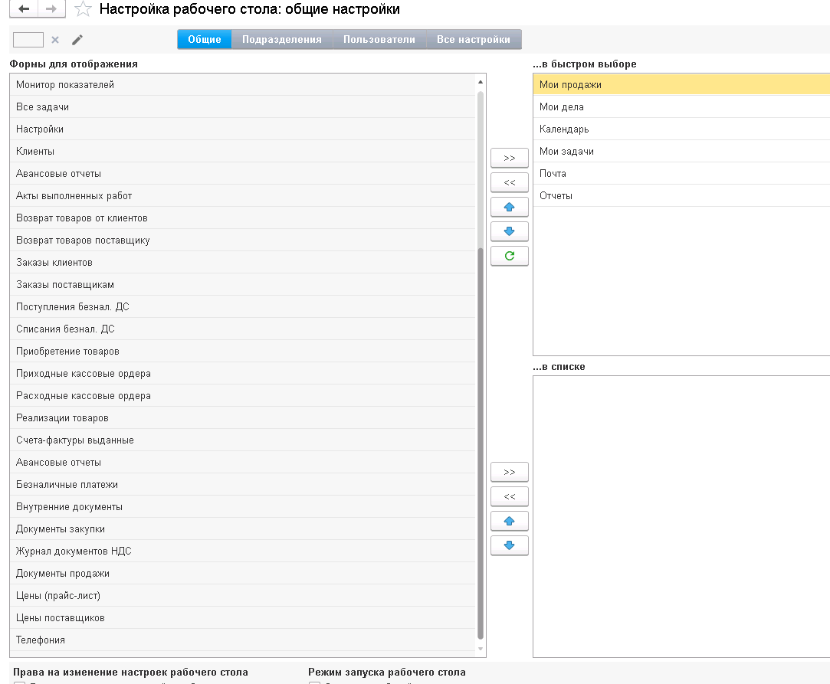
Task: Click the back arrow navigation button
Action: point(24,9)
